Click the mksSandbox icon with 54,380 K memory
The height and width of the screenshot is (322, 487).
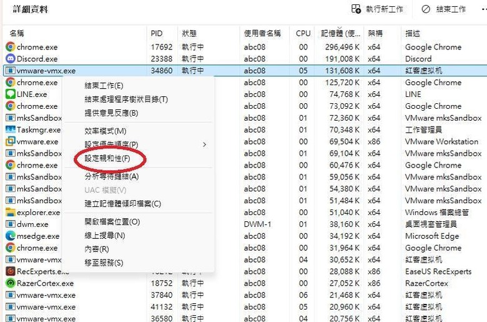10,189
